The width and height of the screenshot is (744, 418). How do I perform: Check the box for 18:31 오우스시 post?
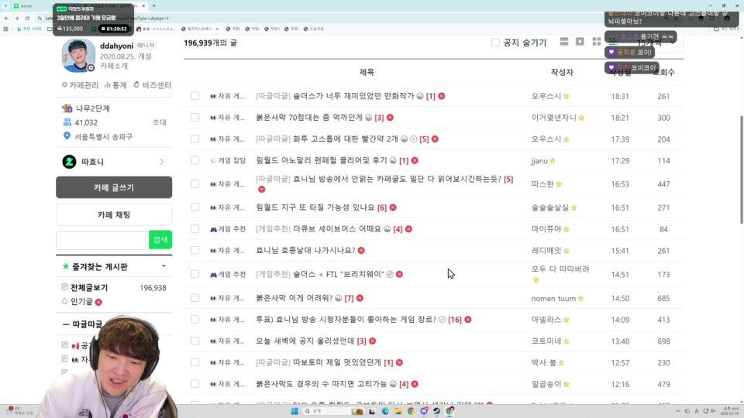pyautogui.click(x=195, y=96)
